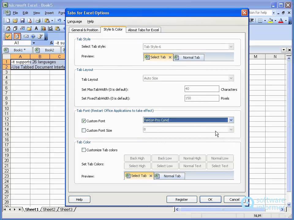Select the Sheet2 worksheet tab
This screenshot has height=220, width=294.
(49, 209)
